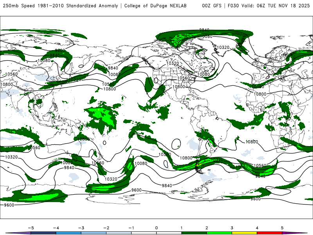Select the yellow 3-to-4 colorbar segment

click(x=244, y=233)
